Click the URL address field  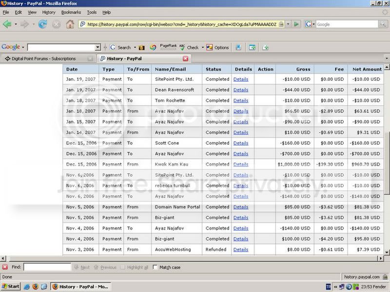(x=181, y=24)
